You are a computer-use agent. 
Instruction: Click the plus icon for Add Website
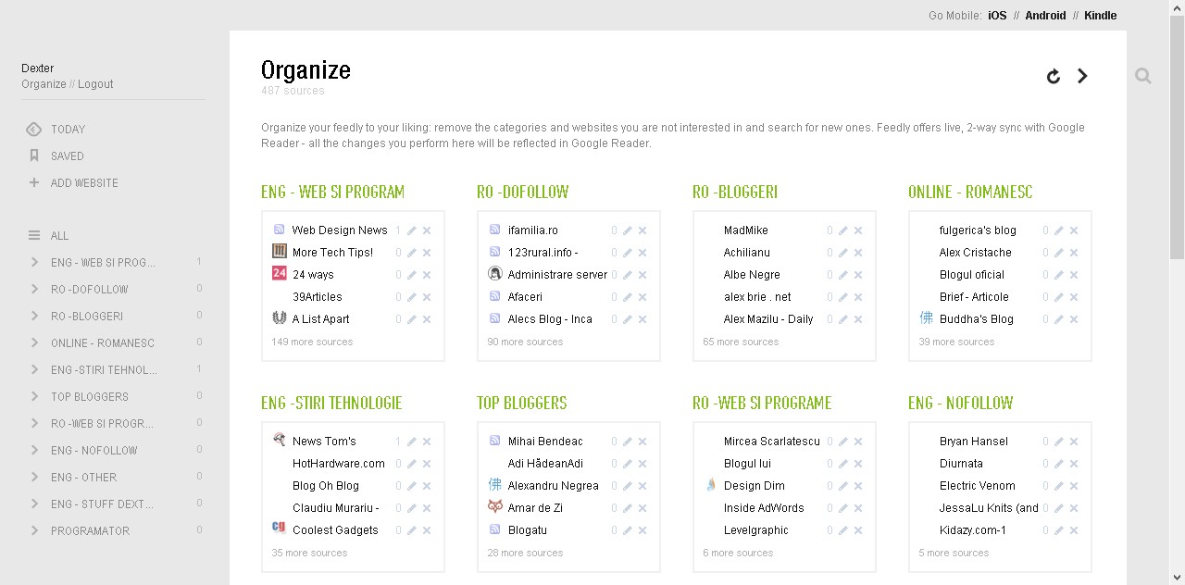tap(34, 182)
